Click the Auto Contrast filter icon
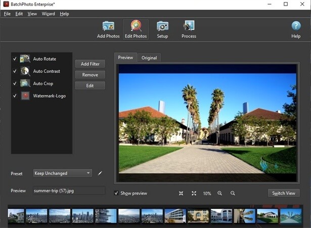This screenshot has height=228, width=311. (25, 71)
